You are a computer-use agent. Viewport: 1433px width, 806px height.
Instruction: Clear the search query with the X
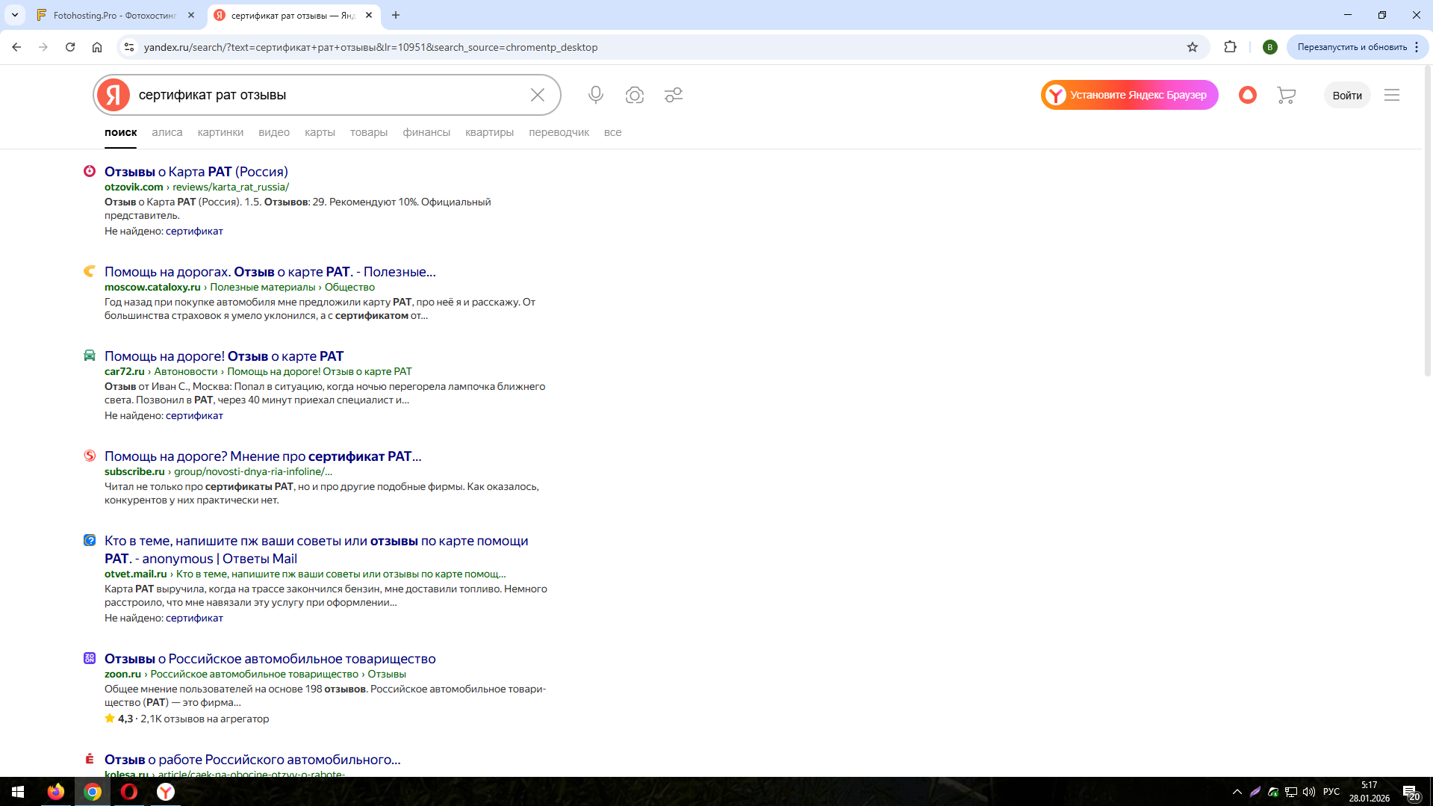(538, 95)
